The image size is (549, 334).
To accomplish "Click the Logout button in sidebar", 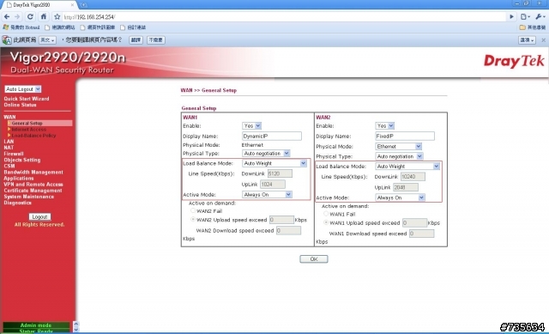I will [39, 217].
